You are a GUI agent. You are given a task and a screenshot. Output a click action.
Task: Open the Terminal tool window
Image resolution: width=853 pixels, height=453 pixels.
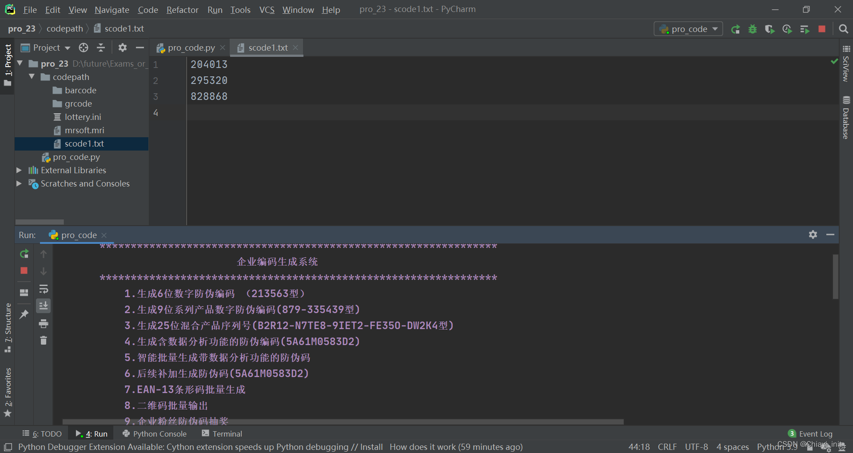(x=222, y=434)
